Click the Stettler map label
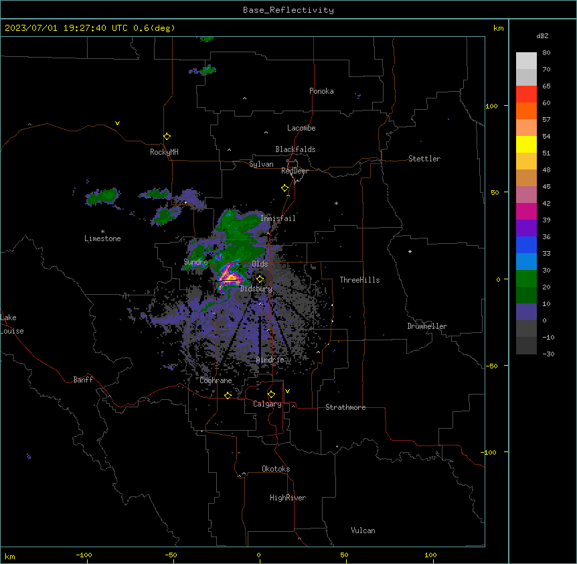Screen dimensions: 577x564 pyautogui.click(x=424, y=159)
